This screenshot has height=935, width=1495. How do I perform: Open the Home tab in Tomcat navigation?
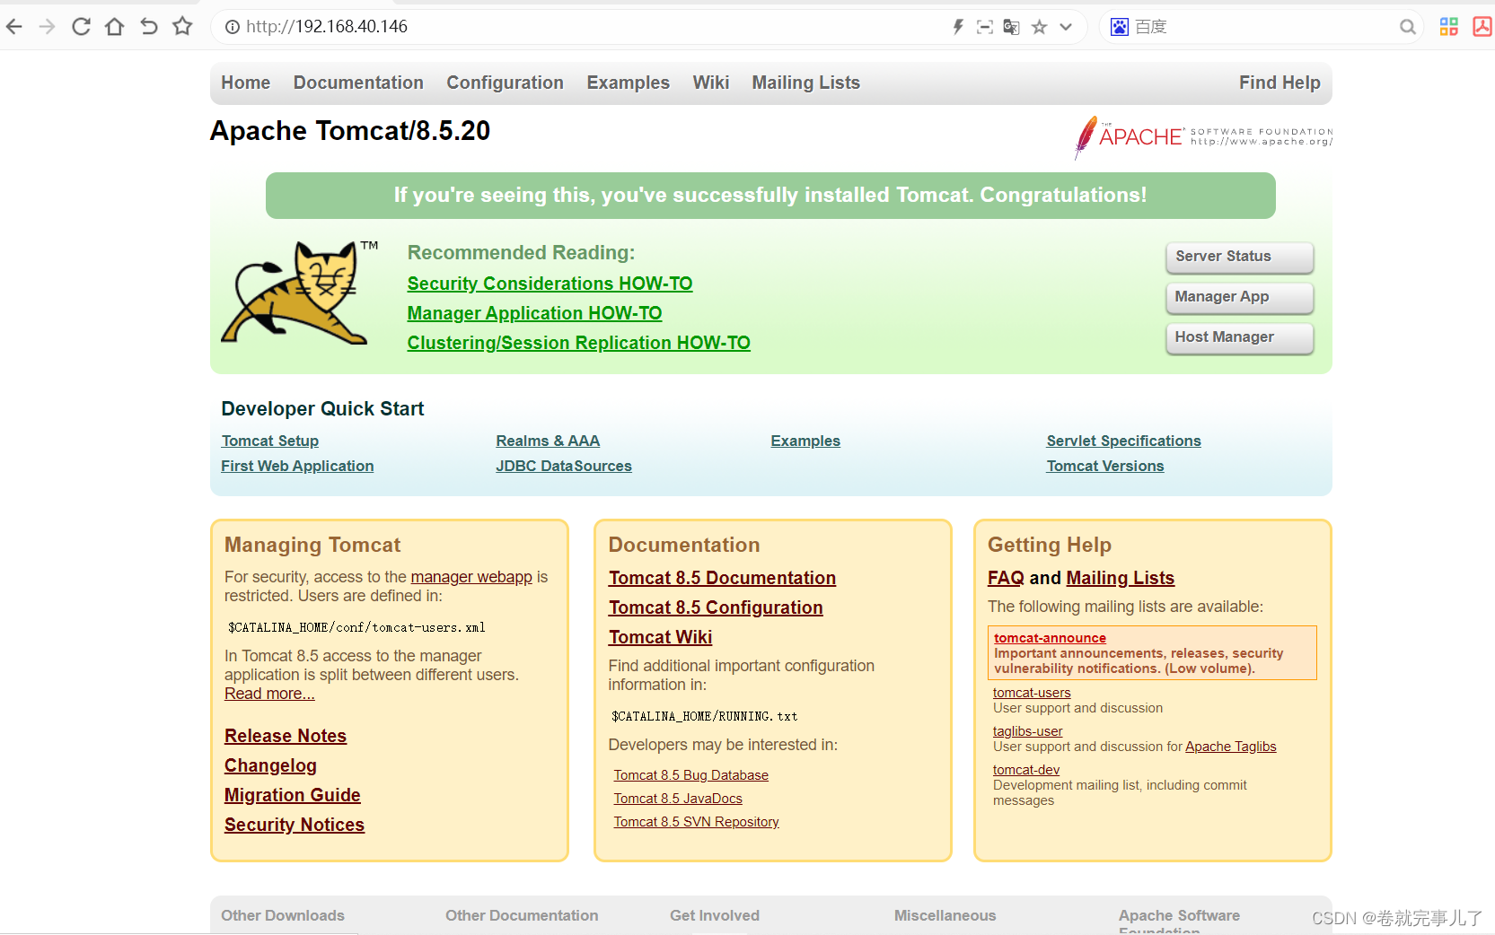246,83
